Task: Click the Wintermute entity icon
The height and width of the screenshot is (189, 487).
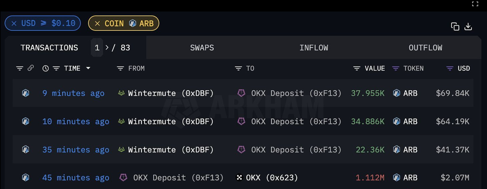Action: 121,93
